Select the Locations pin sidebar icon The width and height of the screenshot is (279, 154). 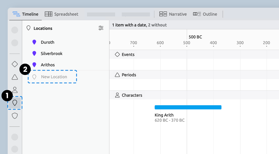coord(15,103)
